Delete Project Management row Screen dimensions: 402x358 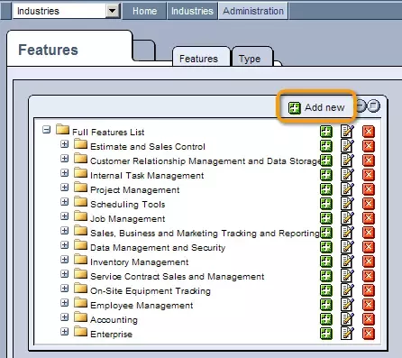[x=369, y=189]
